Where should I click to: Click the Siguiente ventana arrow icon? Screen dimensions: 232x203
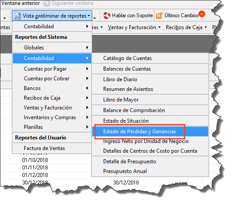(x=47, y=4)
